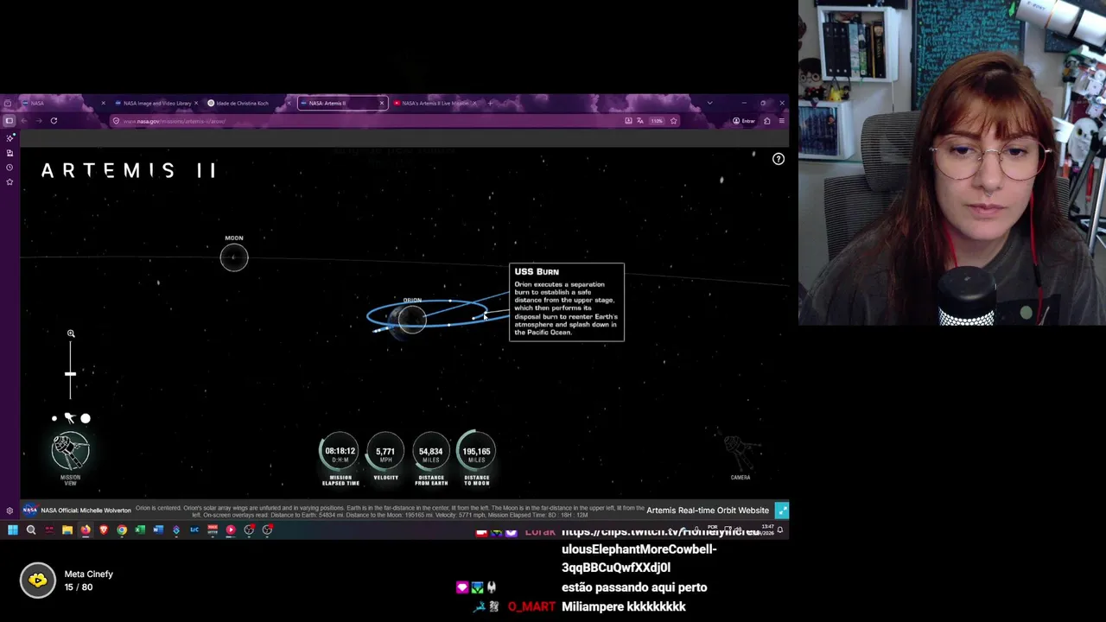Open a new browser tab with plus

[x=490, y=103]
